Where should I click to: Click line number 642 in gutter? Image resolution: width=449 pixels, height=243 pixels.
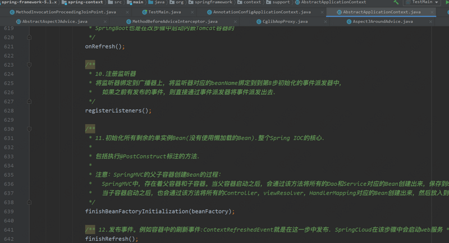tap(9, 239)
